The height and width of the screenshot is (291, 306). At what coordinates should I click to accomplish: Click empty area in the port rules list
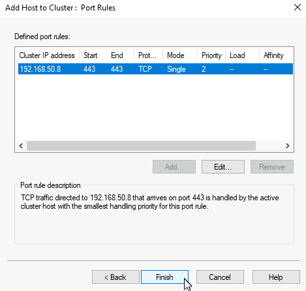pyautogui.click(x=155, y=108)
